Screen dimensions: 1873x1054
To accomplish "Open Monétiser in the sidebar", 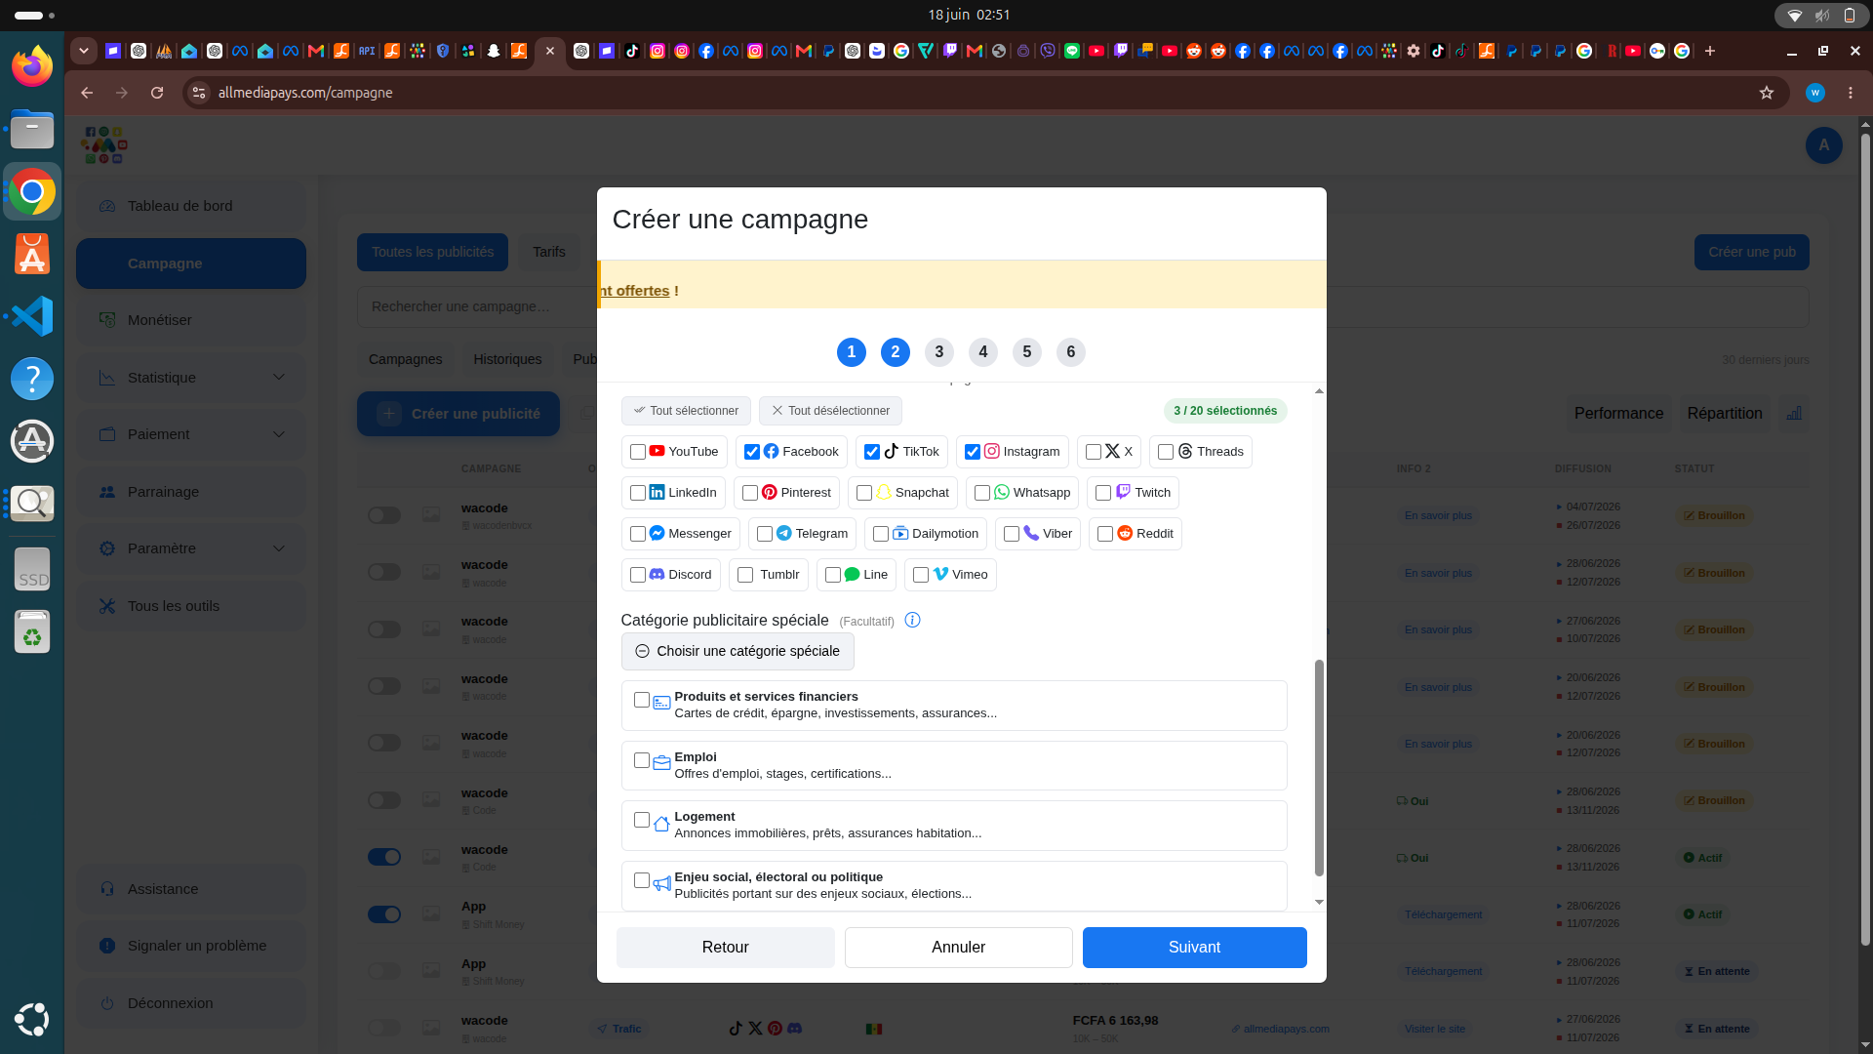I will click(x=191, y=320).
